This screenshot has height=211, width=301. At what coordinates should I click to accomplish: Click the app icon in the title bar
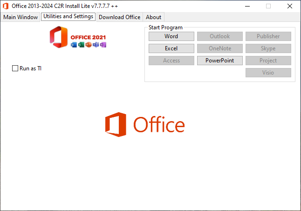click(x=6, y=6)
